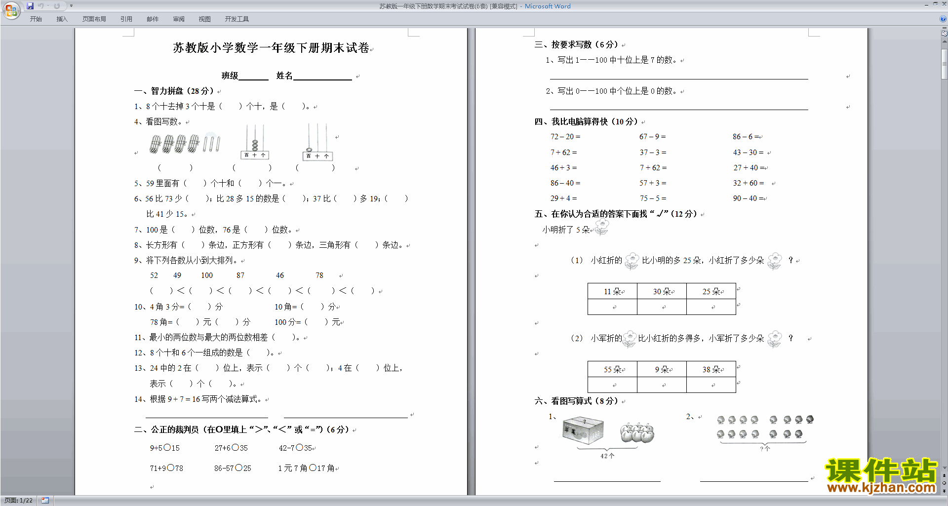Viewport: 948px width, 506px height.
Task: Open the 开始 ribbon tab
Action: click(x=36, y=19)
